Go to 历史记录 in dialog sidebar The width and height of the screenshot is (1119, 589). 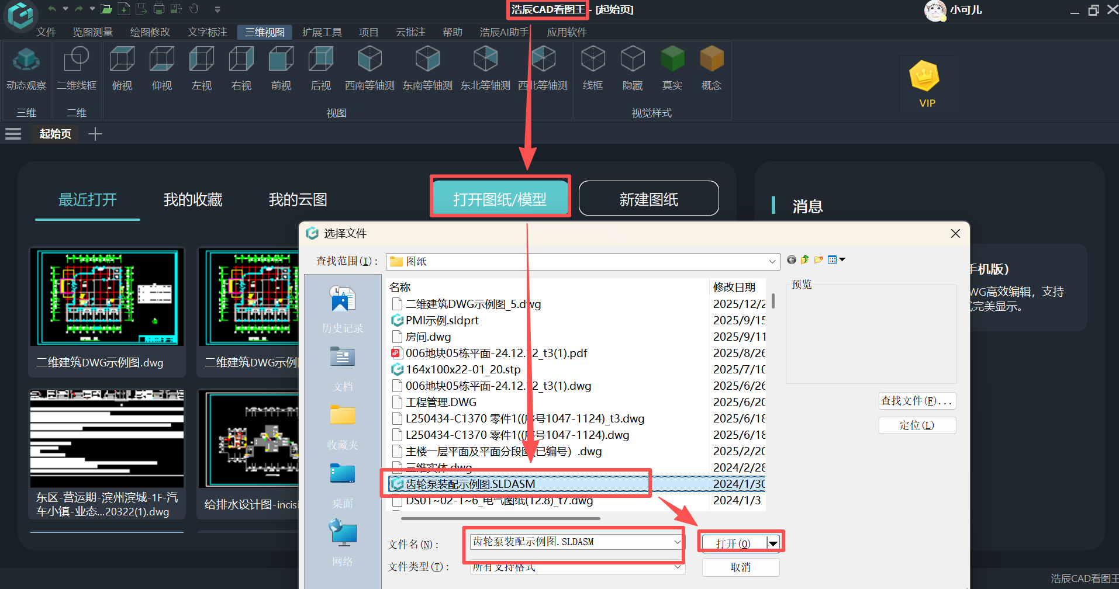343,309
